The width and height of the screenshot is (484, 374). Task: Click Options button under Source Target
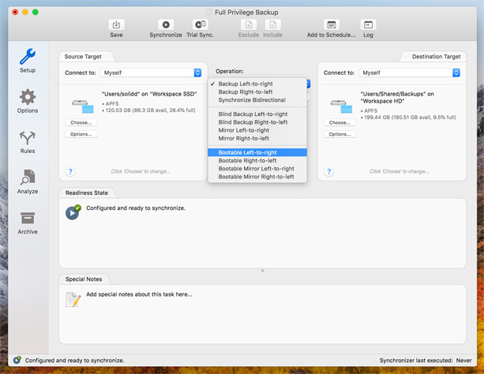(81, 134)
